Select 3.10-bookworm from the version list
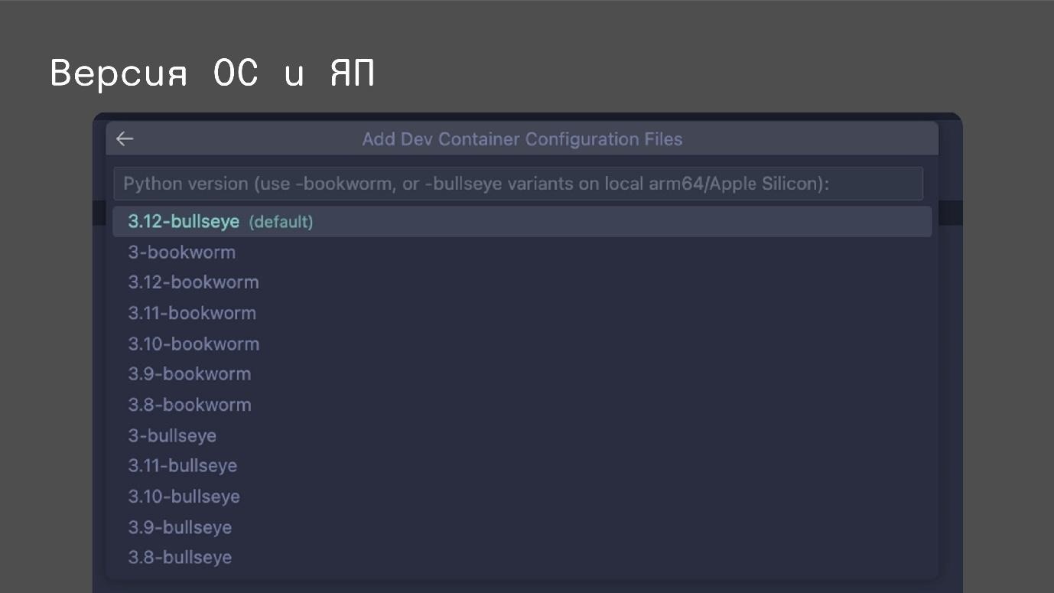Viewport: 1054px width, 593px height. pyautogui.click(x=194, y=344)
